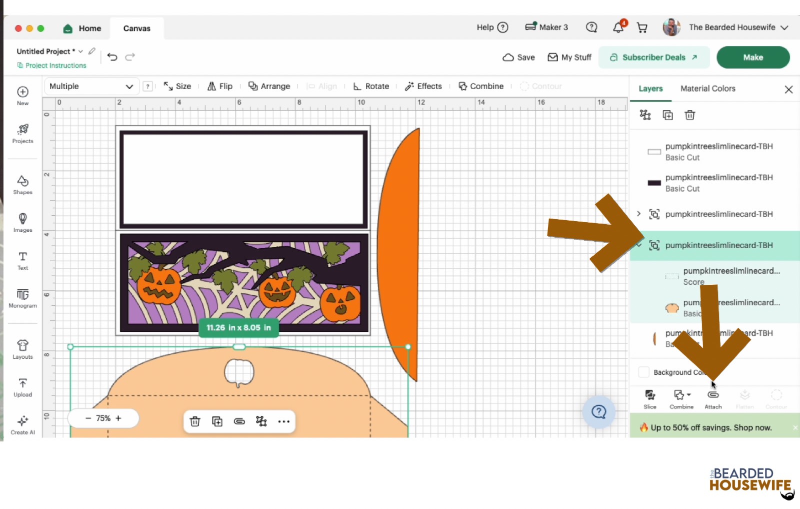Click Attach at the bottom of Layers panel

(713, 399)
